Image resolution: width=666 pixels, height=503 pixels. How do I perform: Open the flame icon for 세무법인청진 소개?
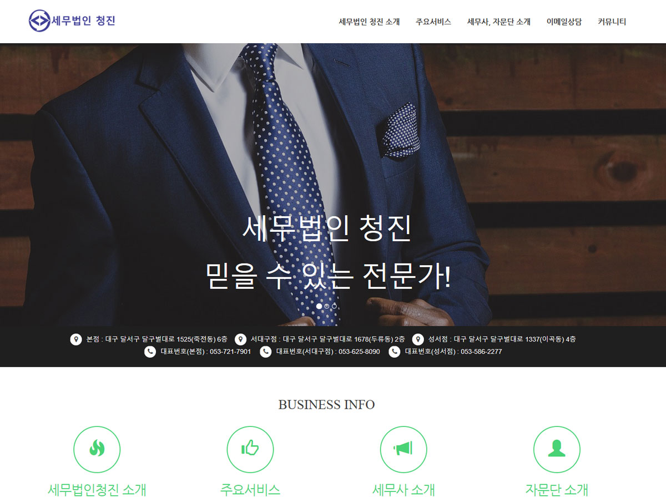[x=97, y=449]
